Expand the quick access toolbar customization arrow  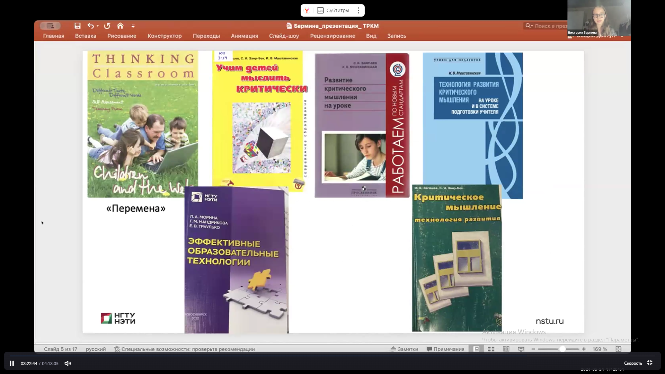click(x=133, y=26)
